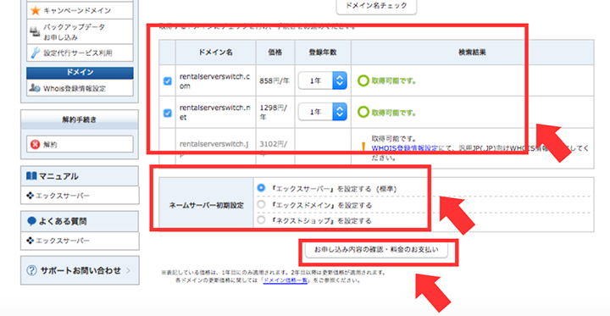
Task: Click 取得可能です。 text in the .com row
Action: (394, 81)
